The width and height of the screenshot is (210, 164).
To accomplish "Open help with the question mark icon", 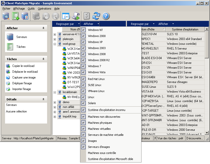I will tap(106, 16).
